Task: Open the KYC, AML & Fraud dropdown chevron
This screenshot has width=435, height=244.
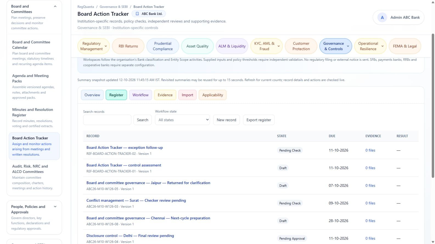Action: pos(279,46)
